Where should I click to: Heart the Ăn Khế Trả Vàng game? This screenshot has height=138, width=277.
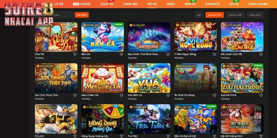(214, 95)
